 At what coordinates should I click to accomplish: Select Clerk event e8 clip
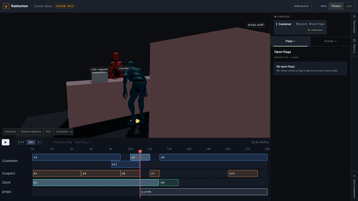pos(169,182)
